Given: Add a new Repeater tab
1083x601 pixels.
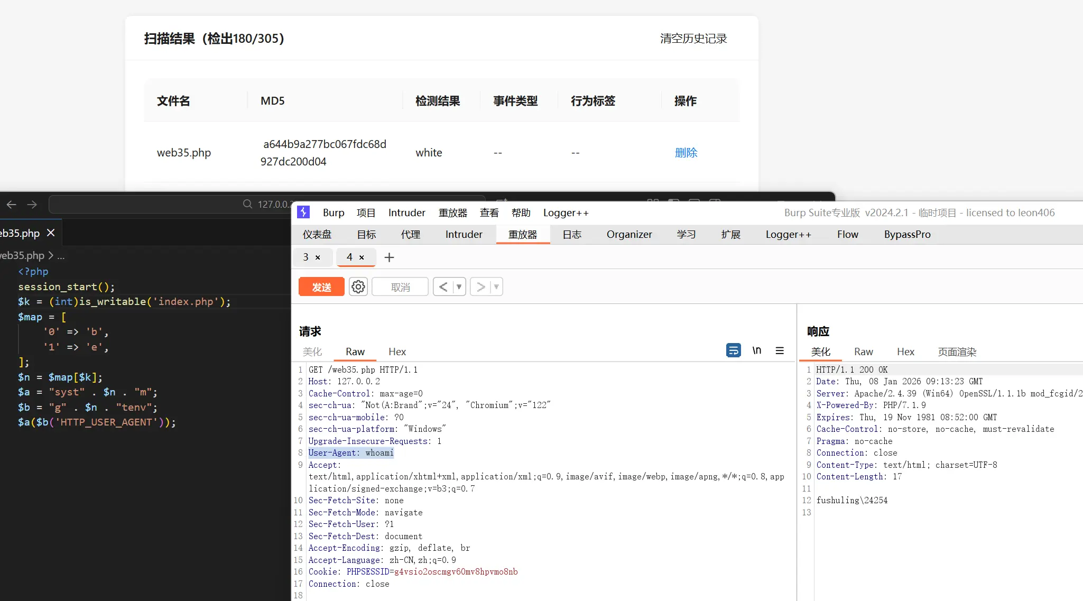Looking at the screenshot, I should tap(389, 257).
